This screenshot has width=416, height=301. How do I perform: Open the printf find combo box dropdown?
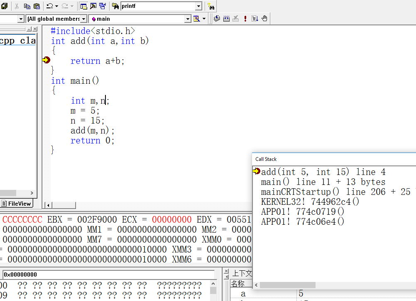(198, 6)
